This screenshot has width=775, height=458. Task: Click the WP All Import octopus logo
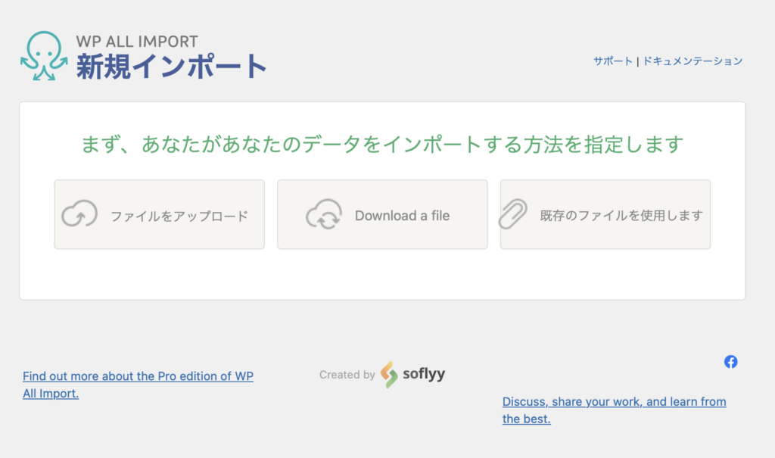click(x=43, y=56)
